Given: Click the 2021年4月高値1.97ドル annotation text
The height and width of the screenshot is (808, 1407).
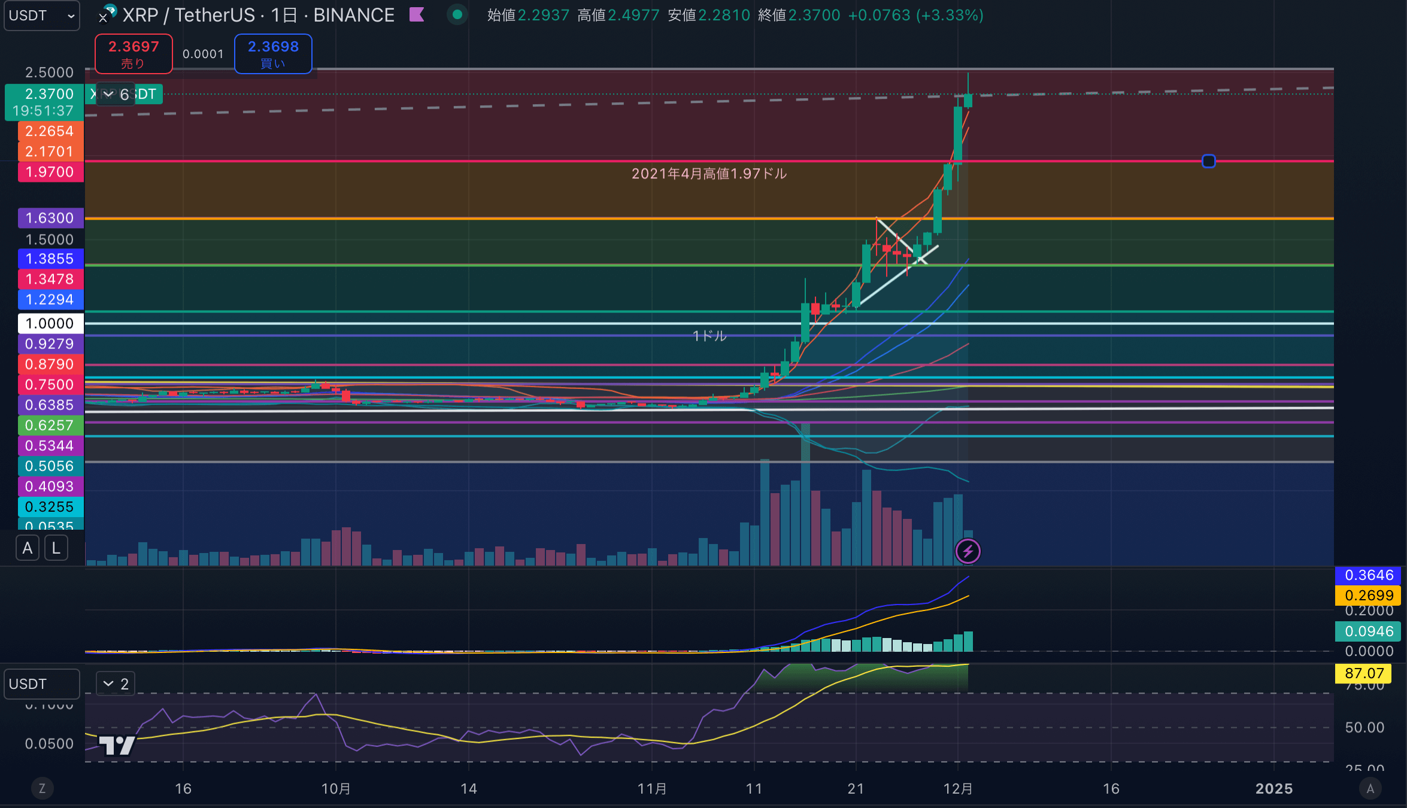Looking at the screenshot, I should [x=709, y=174].
